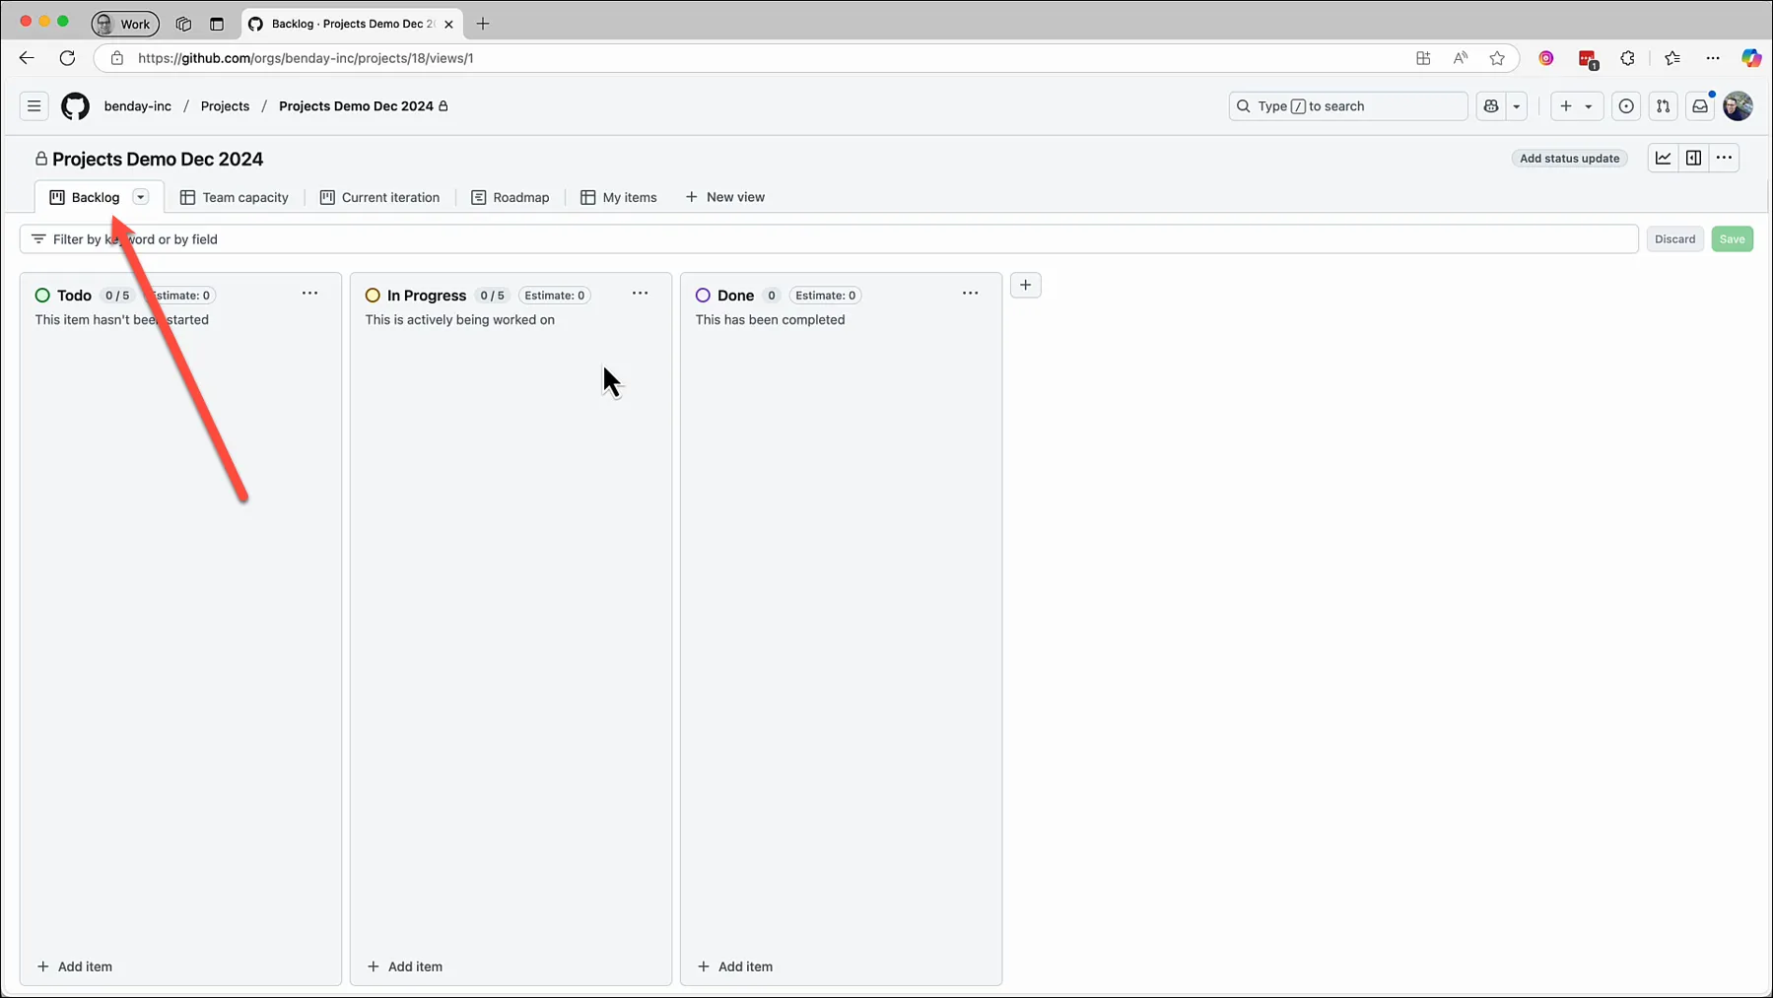Viewport: 1773px width, 998px height.
Task: Switch to the Team capacity view
Action: click(235, 197)
